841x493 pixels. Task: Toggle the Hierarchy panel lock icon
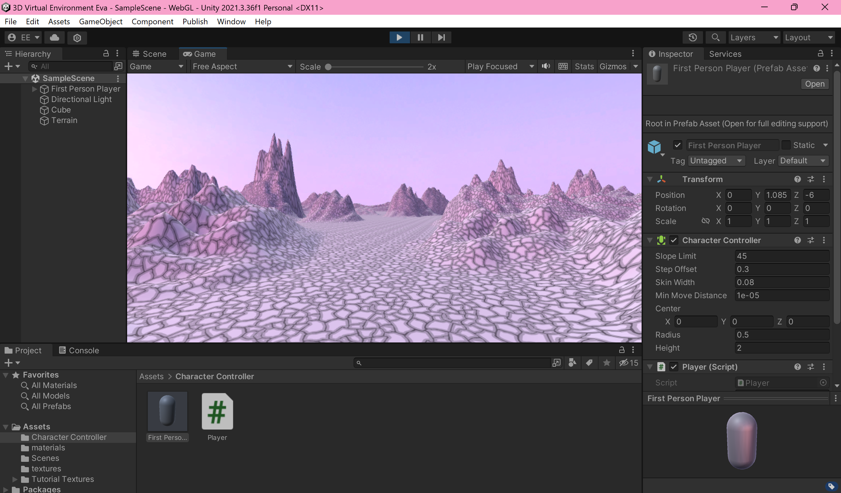point(106,53)
